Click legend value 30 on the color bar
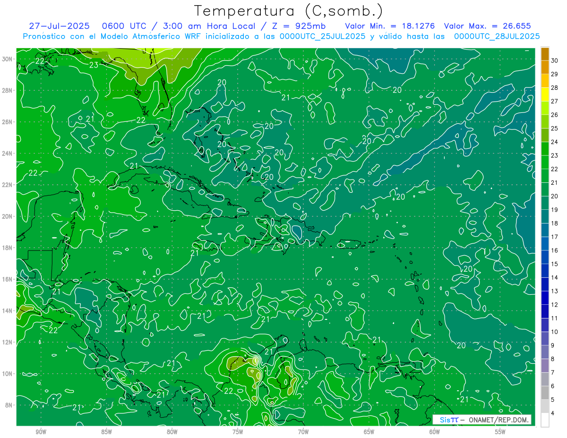Image resolution: width=567 pixels, height=438 pixels. (x=555, y=60)
